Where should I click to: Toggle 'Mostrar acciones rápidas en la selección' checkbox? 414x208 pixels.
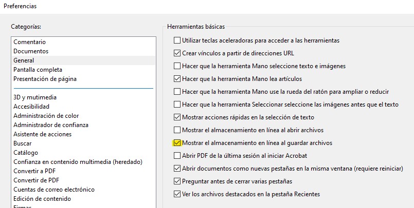pos(177,117)
